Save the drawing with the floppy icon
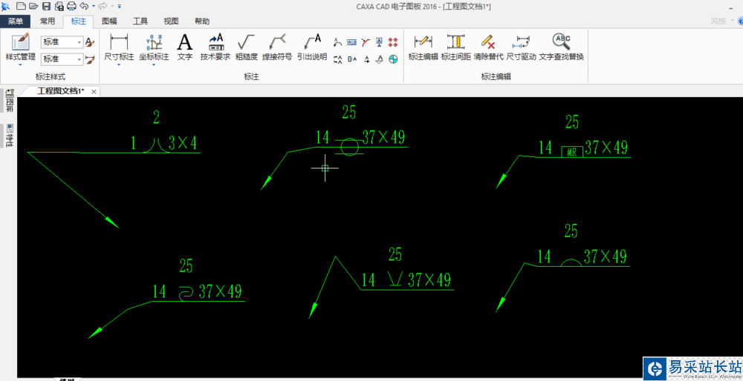The height and width of the screenshot is (381, 743). click(x=46, y=6)
